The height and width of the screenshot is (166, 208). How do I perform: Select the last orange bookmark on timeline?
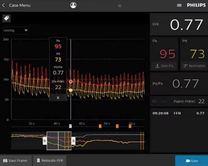130,126
